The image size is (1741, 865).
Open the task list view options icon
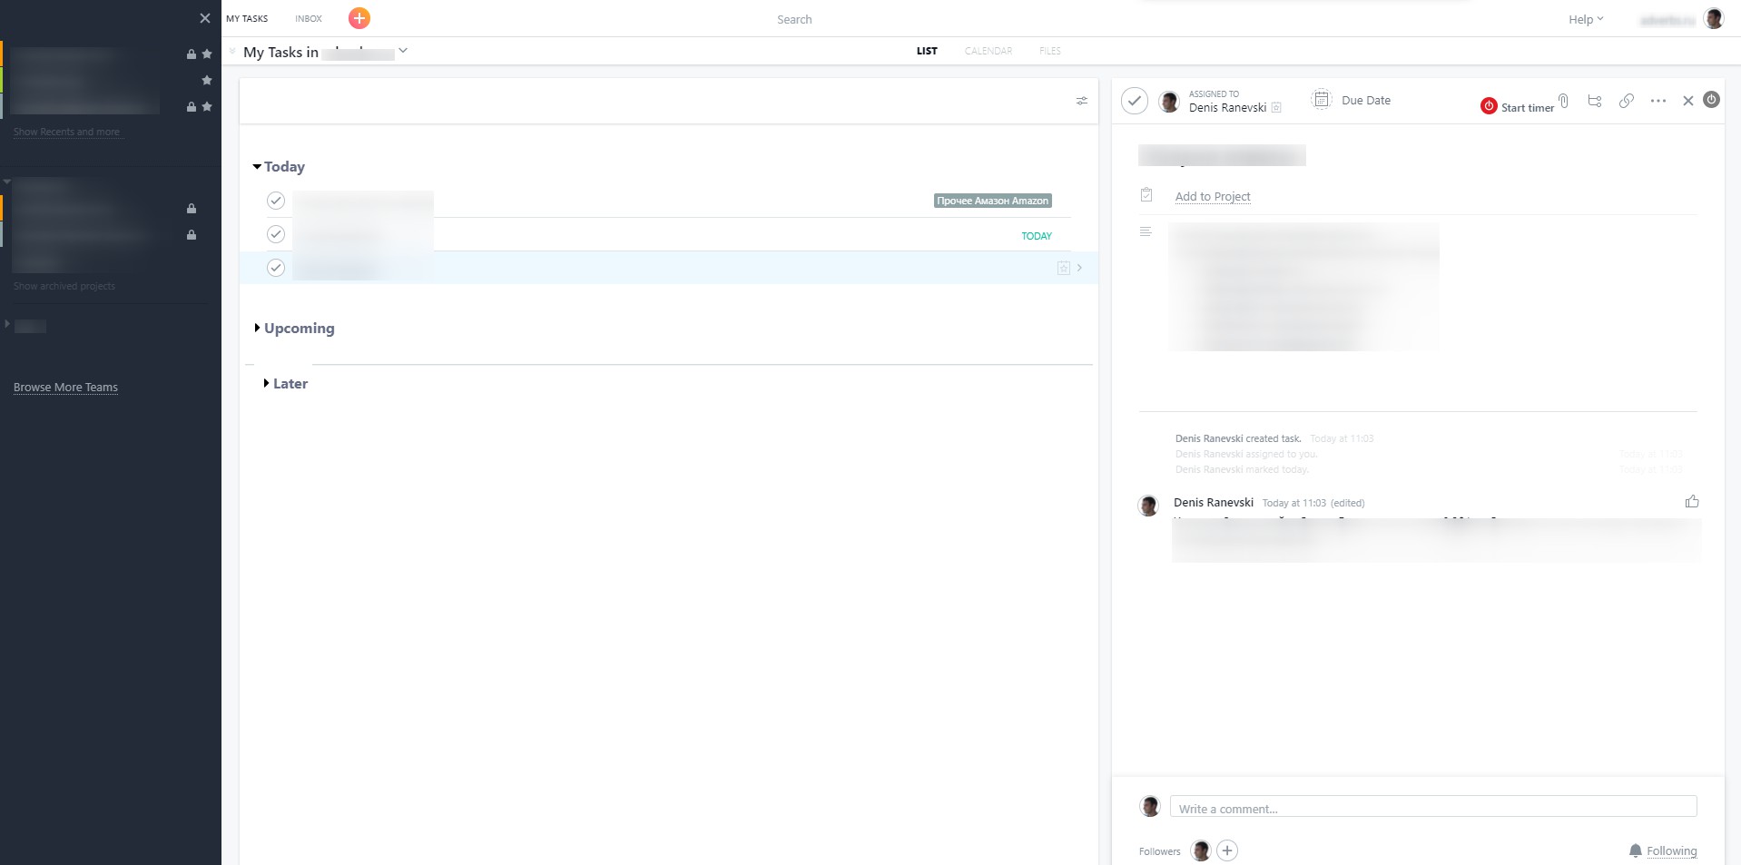click(x=1082, y=101)
